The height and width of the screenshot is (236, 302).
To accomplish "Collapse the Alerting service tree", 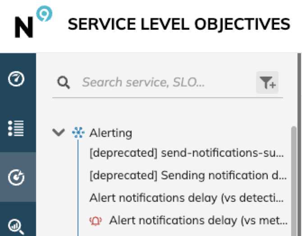I will tap(59, 132).
